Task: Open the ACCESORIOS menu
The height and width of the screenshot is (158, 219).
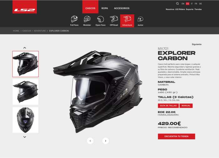Action: pyautogui.click(x=122, y=8)
